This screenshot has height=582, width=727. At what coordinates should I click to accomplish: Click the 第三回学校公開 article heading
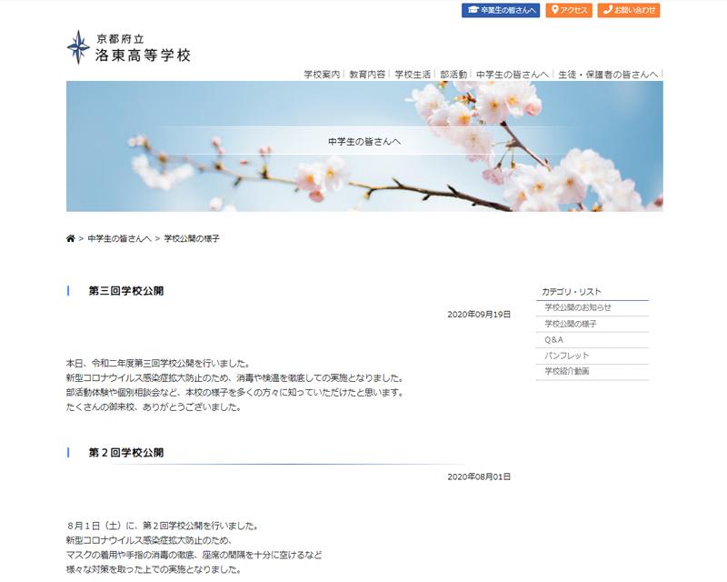coord(125,291)
